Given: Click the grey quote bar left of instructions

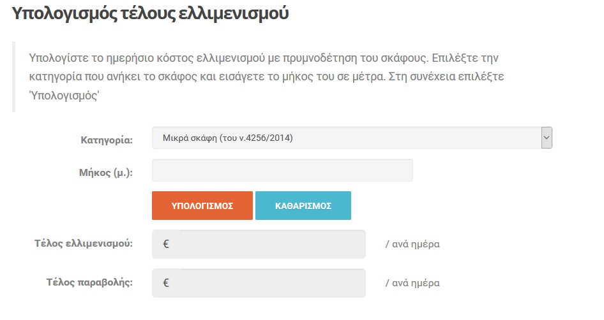Looking at the screenshot, I should 13,76.
